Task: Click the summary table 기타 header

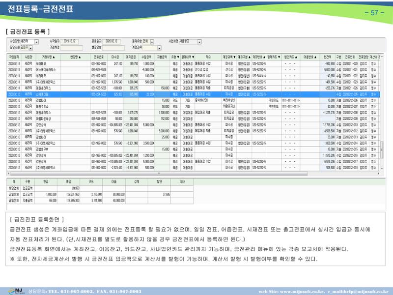Action: (182, 181)
